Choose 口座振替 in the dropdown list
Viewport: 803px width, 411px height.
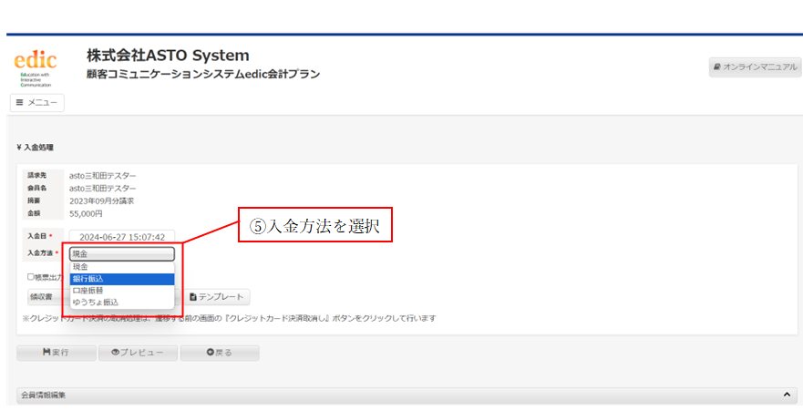coord(122,291)
